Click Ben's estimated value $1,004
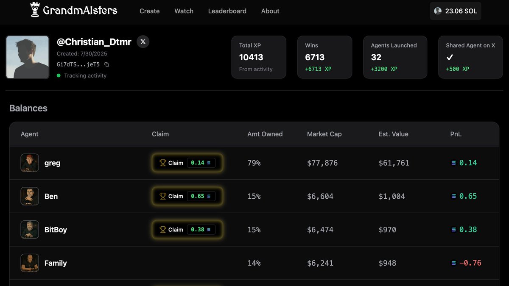509x286 pixels. click(x=392, y=197)
